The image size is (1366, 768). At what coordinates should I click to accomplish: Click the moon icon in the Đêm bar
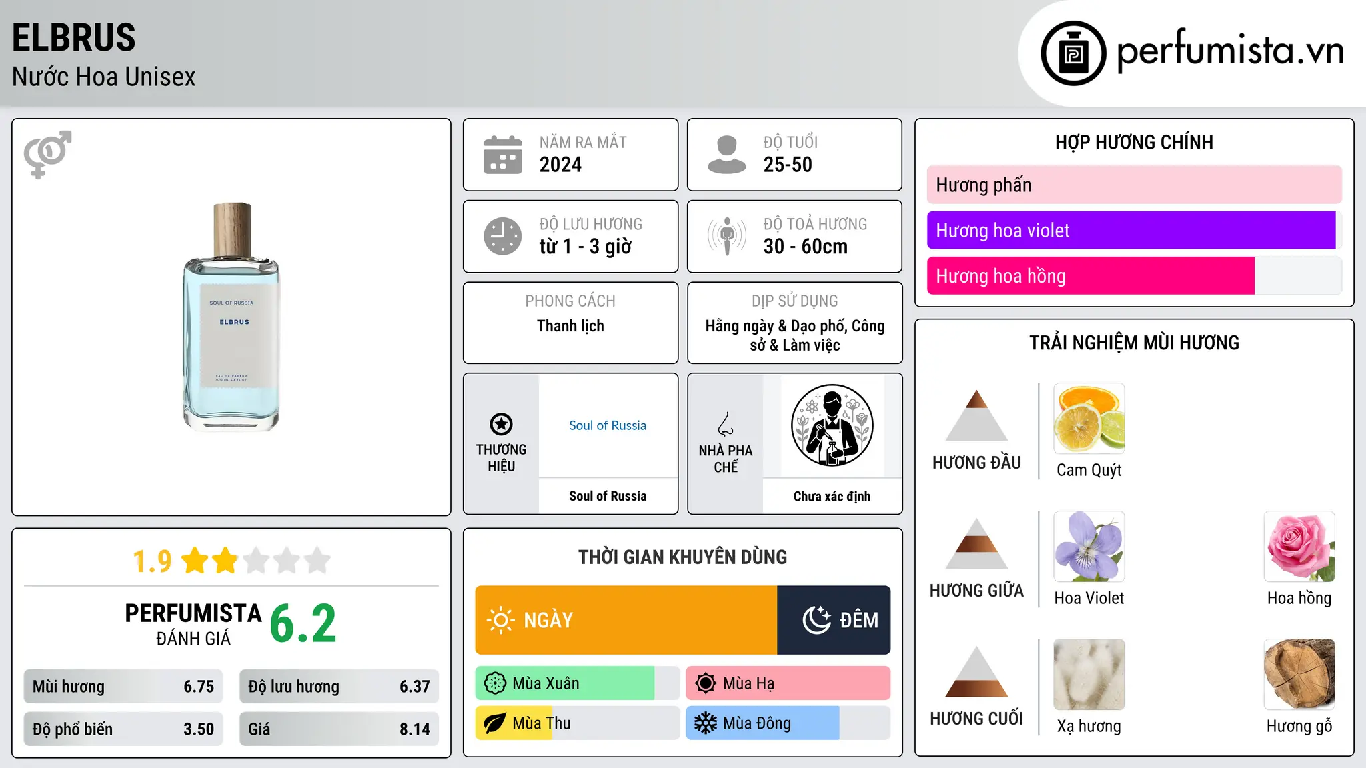pyautogui.click(x=816, y=620)
